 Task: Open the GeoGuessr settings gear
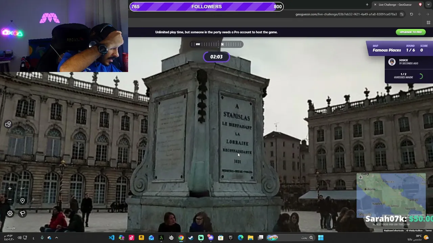pos(10,213)
